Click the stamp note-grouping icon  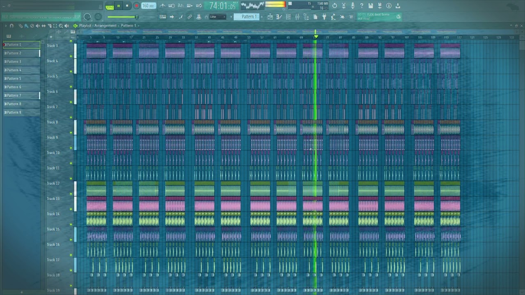point(199,17)
